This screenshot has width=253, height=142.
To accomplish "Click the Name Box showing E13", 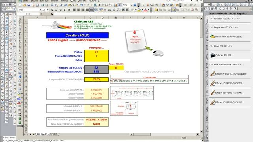I will [28, 14].
